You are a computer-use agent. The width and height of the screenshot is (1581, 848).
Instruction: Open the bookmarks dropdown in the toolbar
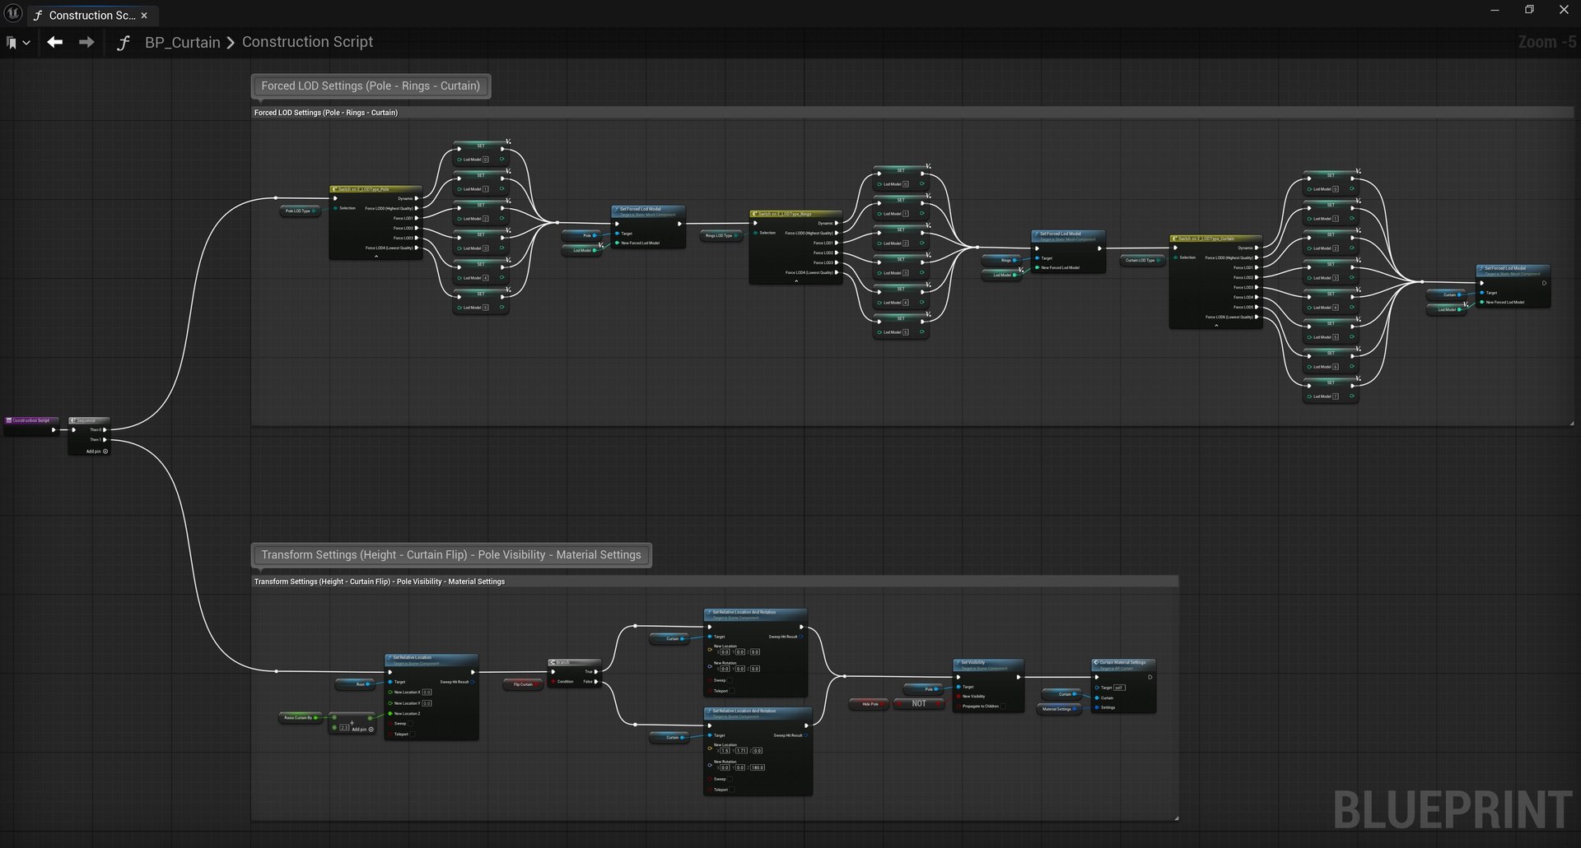click(18, 43)
